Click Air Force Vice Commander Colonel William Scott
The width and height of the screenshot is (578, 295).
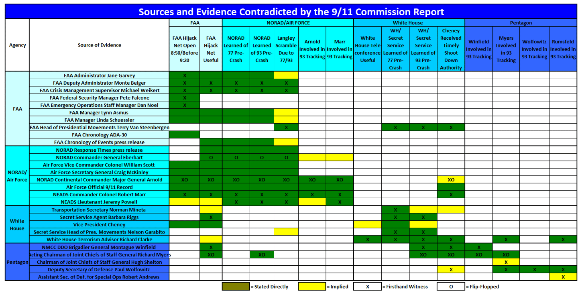coord(99,165)
